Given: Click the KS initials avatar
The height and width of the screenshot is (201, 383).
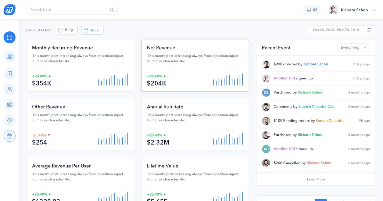Looking at the screenshot, I should point(266,93).
